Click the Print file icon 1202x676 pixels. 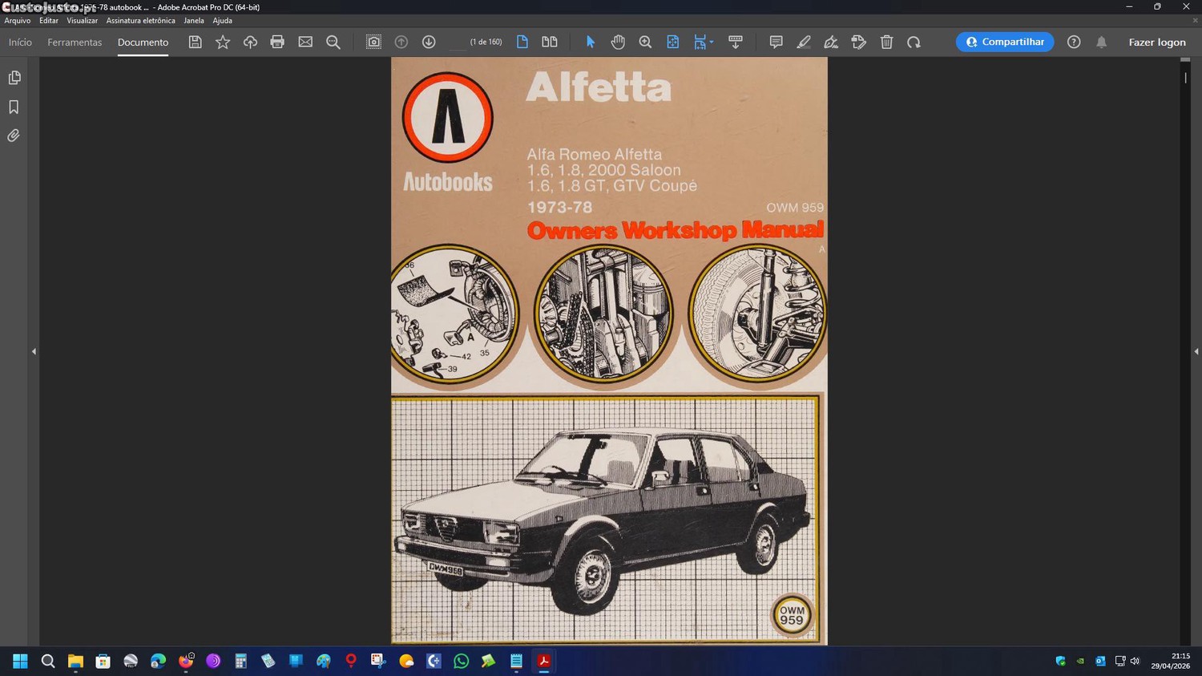click(277, 43)
